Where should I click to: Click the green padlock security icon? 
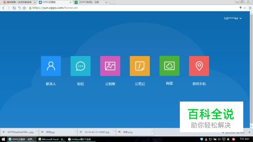[x=30, y=8]
